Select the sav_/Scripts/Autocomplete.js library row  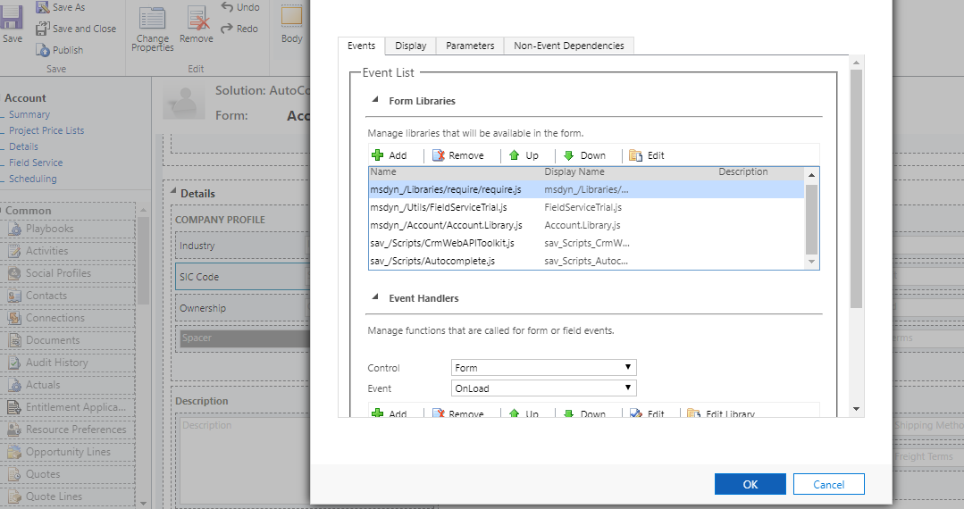[432, 261]
